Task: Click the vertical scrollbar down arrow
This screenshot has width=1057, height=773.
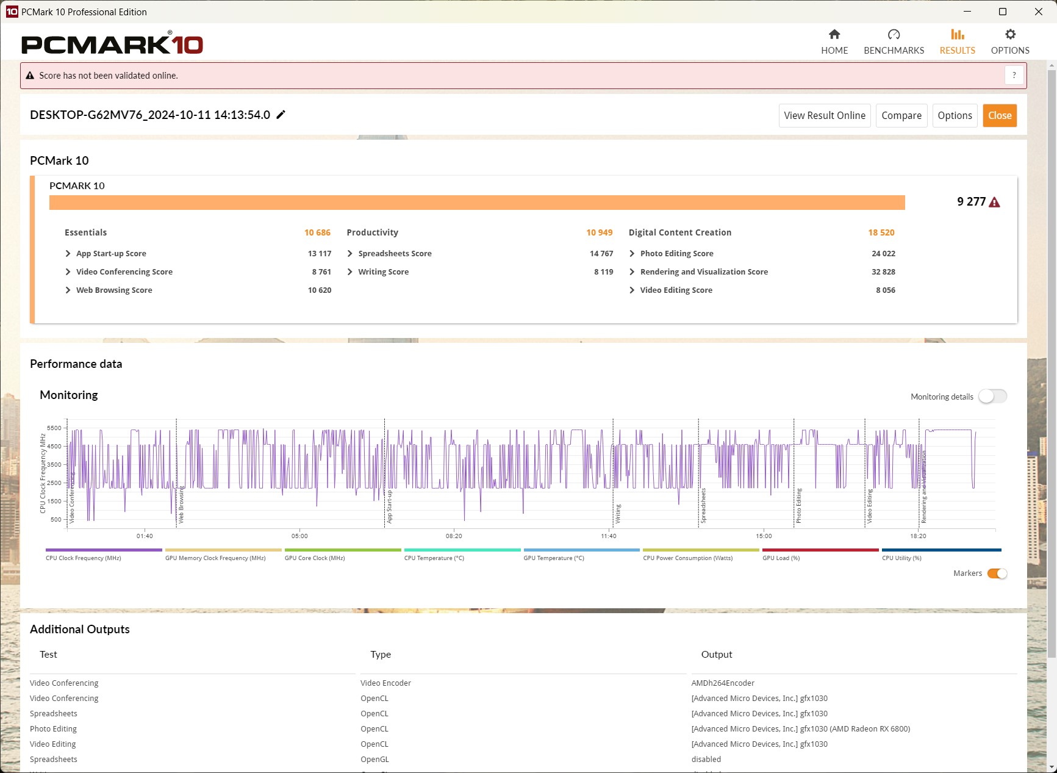Action: tap(1052, 767)
